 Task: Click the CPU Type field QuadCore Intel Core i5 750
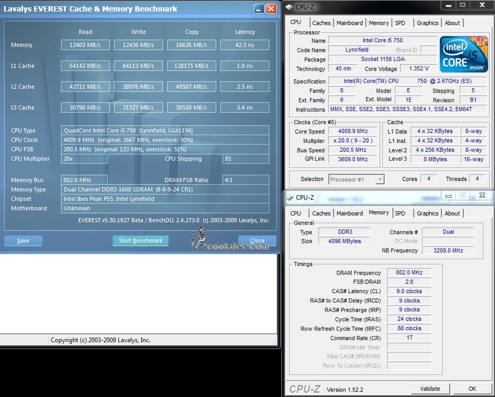coord(165,130)
